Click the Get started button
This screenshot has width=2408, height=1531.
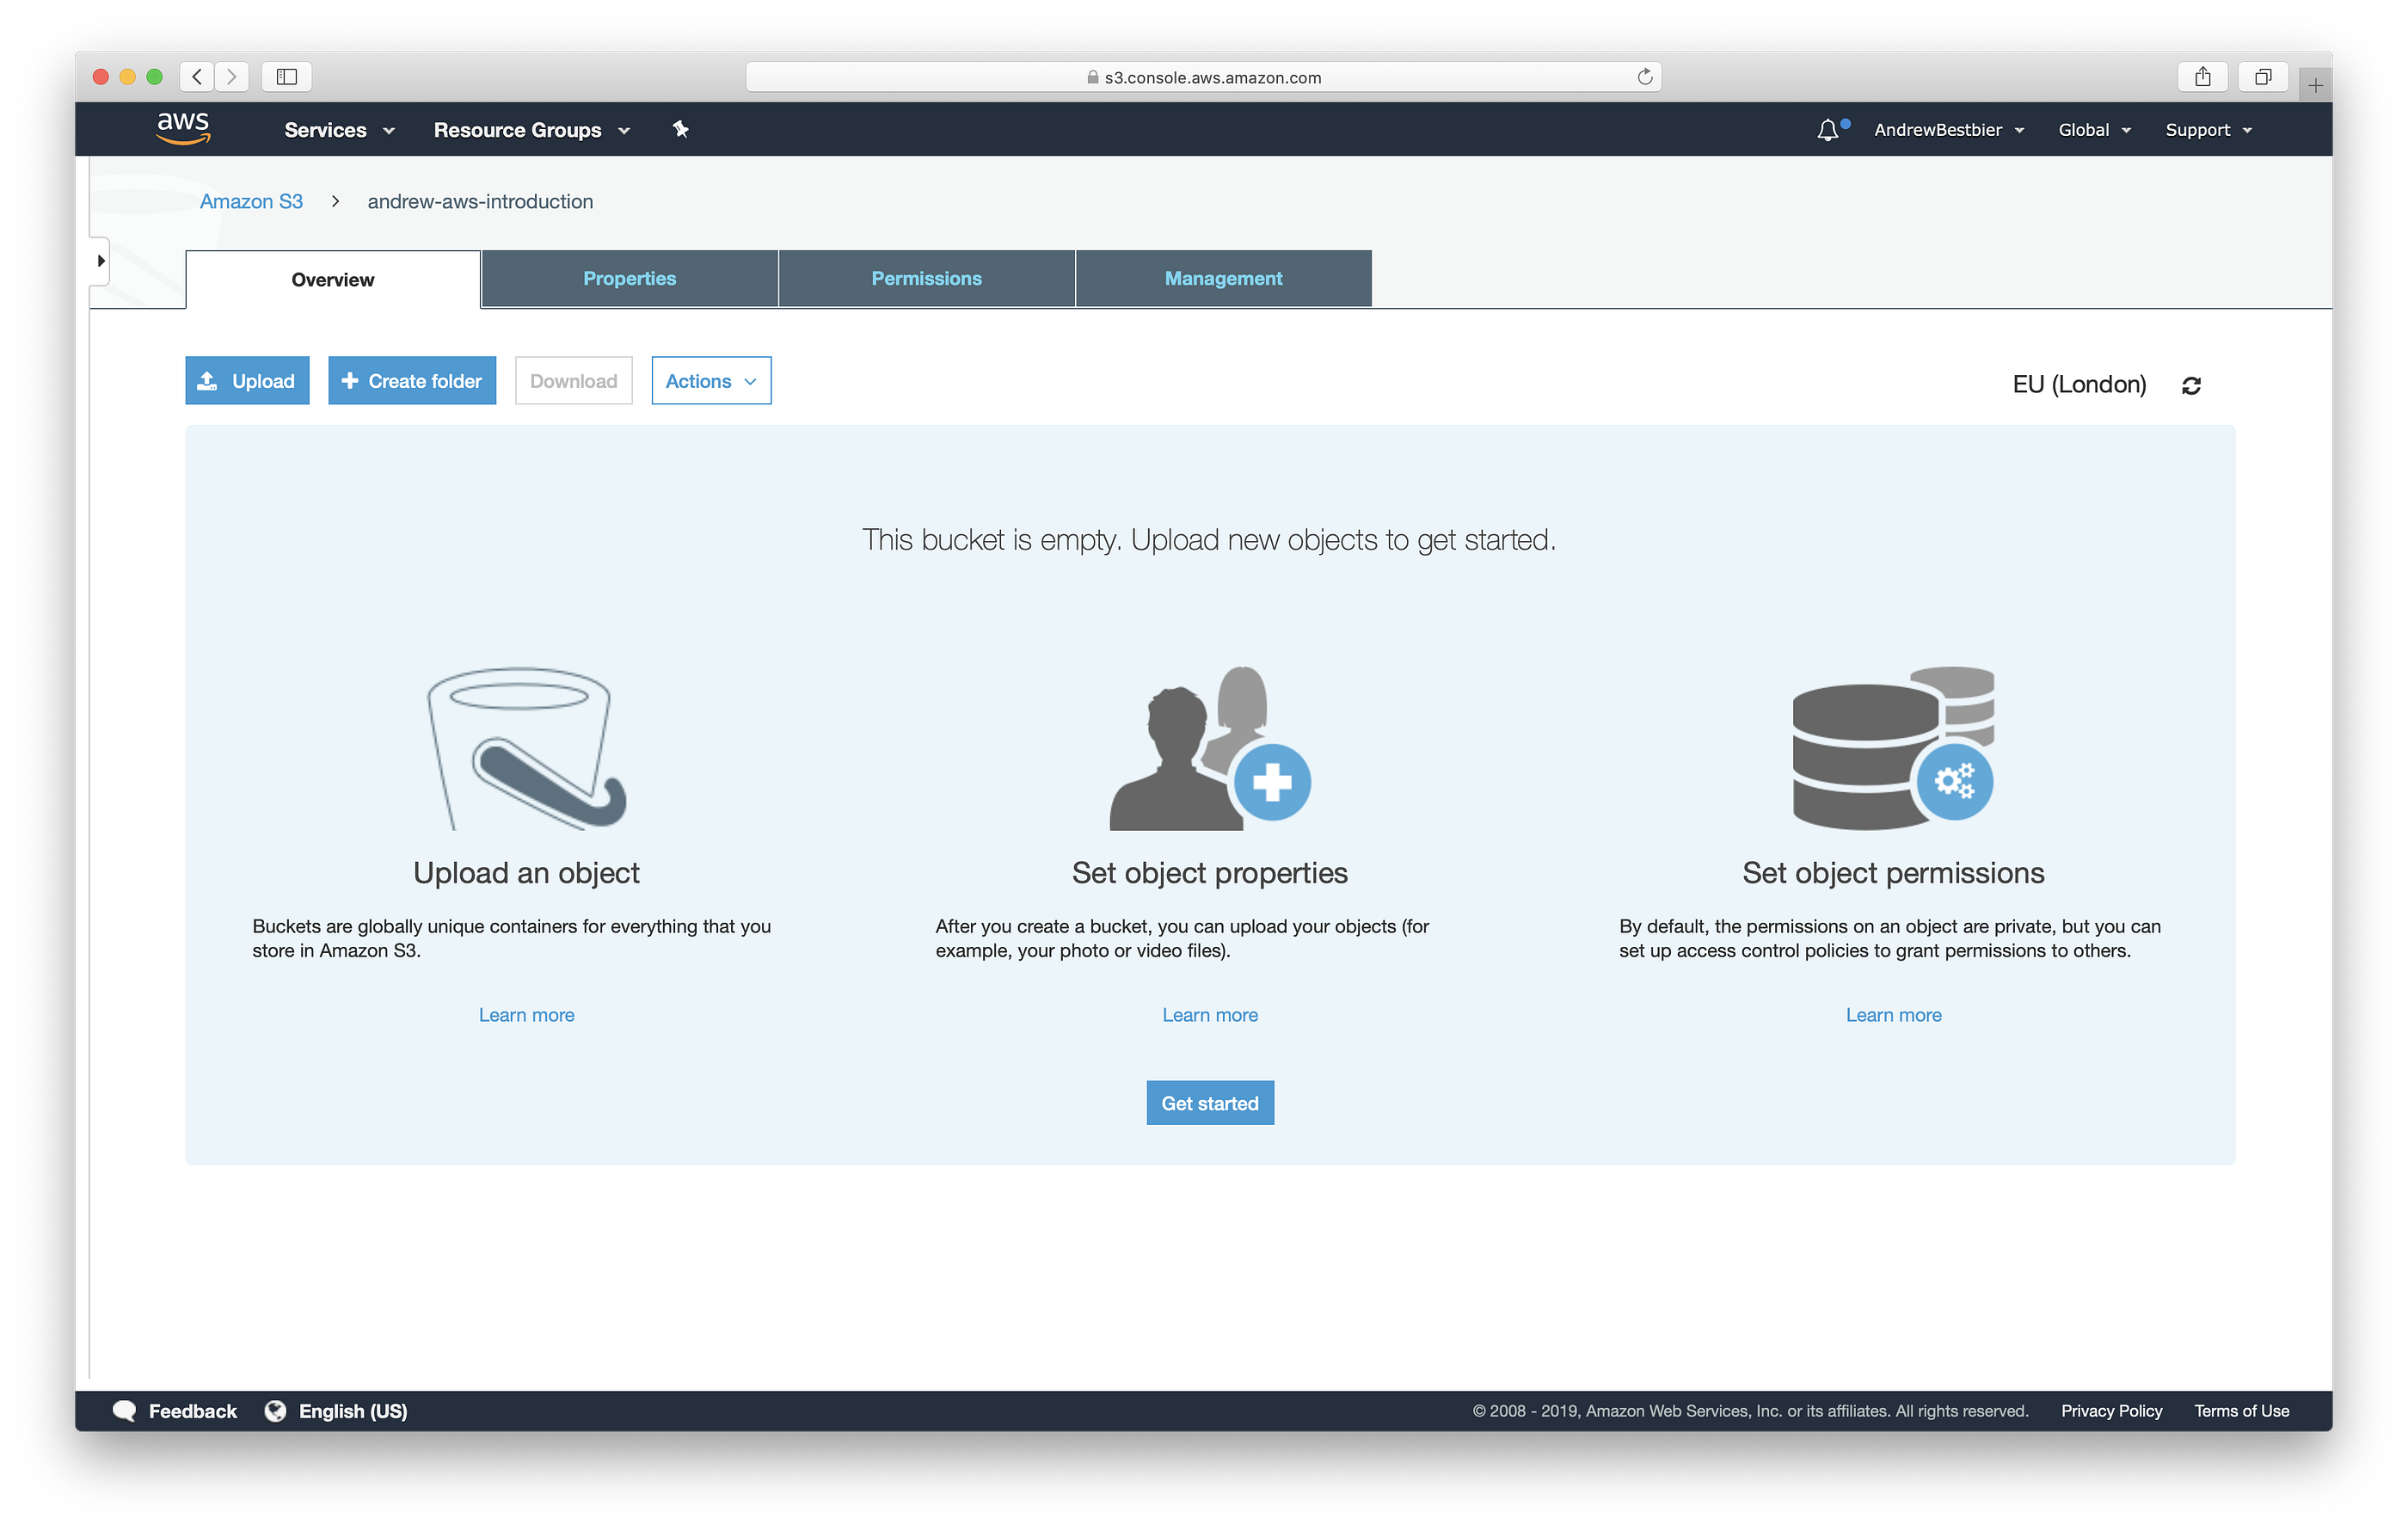(1210, 1102)
